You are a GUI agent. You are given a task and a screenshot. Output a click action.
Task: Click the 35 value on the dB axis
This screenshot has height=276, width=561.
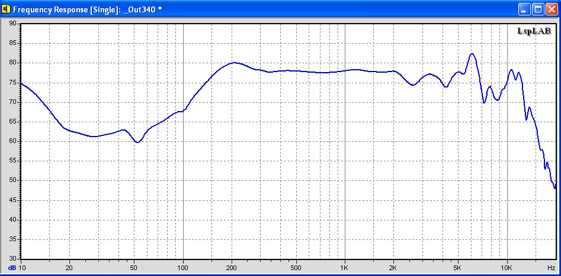(x=12, y=239)
